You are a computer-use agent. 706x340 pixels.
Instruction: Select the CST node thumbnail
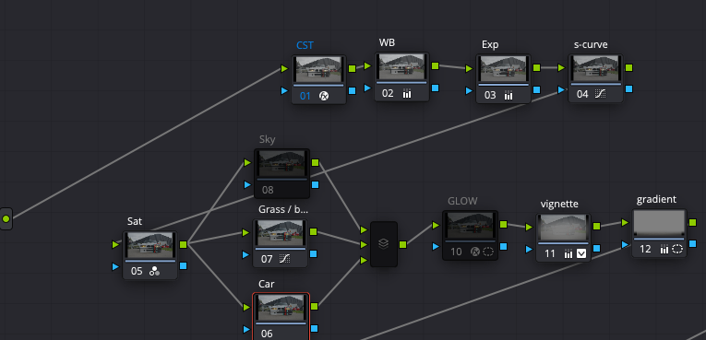318,69
